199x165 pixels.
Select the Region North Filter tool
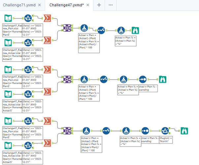165,131
